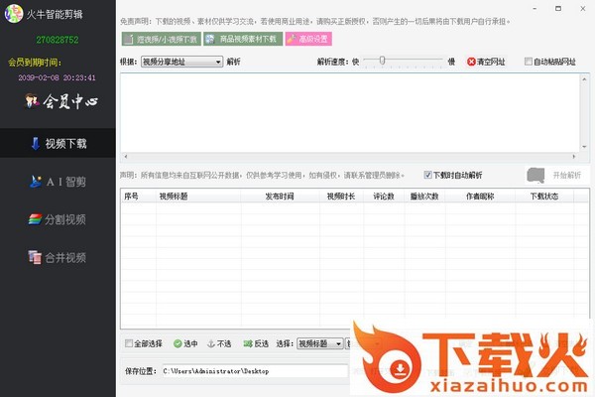
Task: Adjust the 解析速度 slider handle
Action: [382, 60]
